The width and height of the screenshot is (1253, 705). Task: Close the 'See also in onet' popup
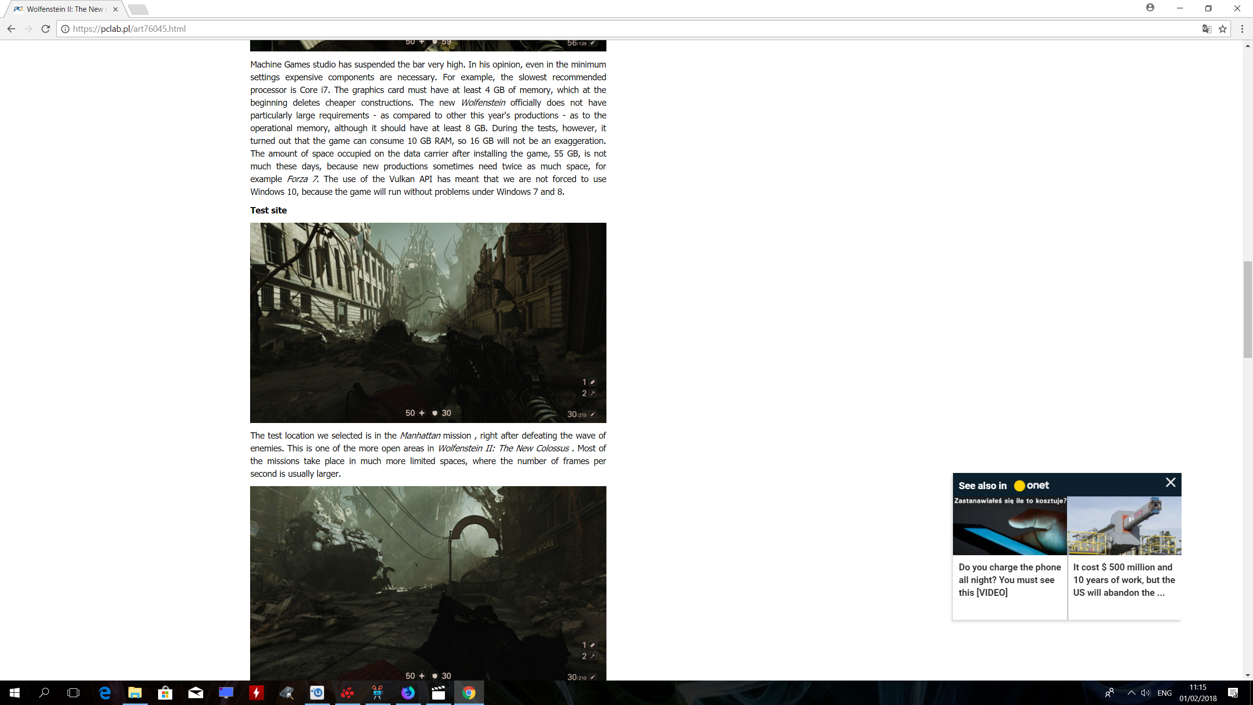tap(1170, 483)
